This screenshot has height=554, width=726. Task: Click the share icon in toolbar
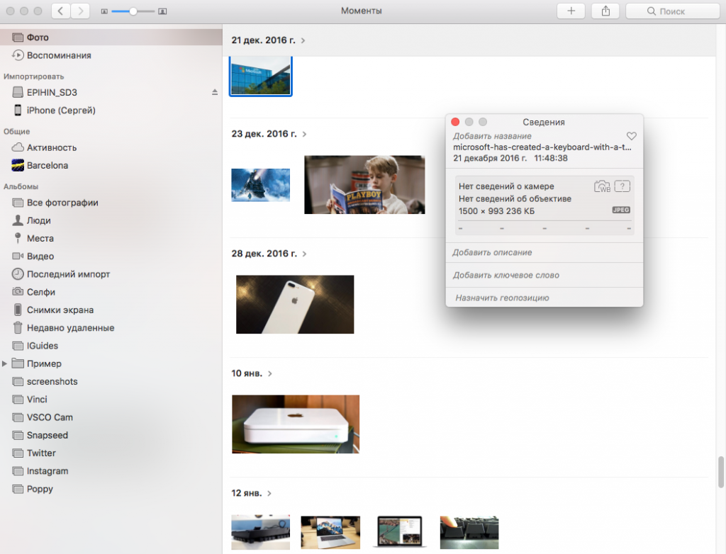click(x=605, y=11)
